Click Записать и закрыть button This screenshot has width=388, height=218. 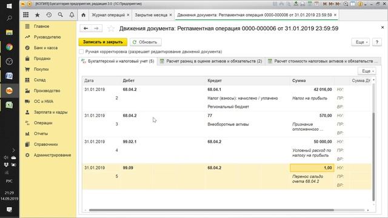pos(103,42)
